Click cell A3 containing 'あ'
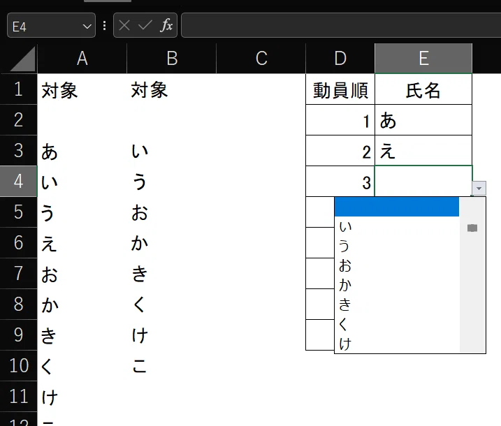Viewport: 501px width, 426px height. (82, 151)
